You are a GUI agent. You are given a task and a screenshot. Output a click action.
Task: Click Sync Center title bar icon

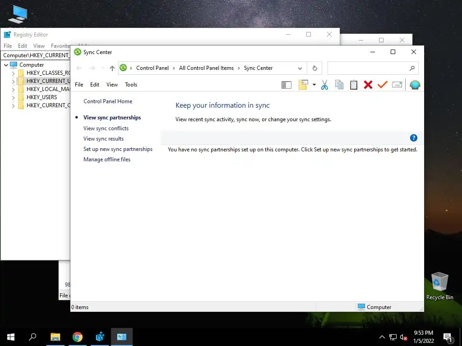[x=78, y=52]
